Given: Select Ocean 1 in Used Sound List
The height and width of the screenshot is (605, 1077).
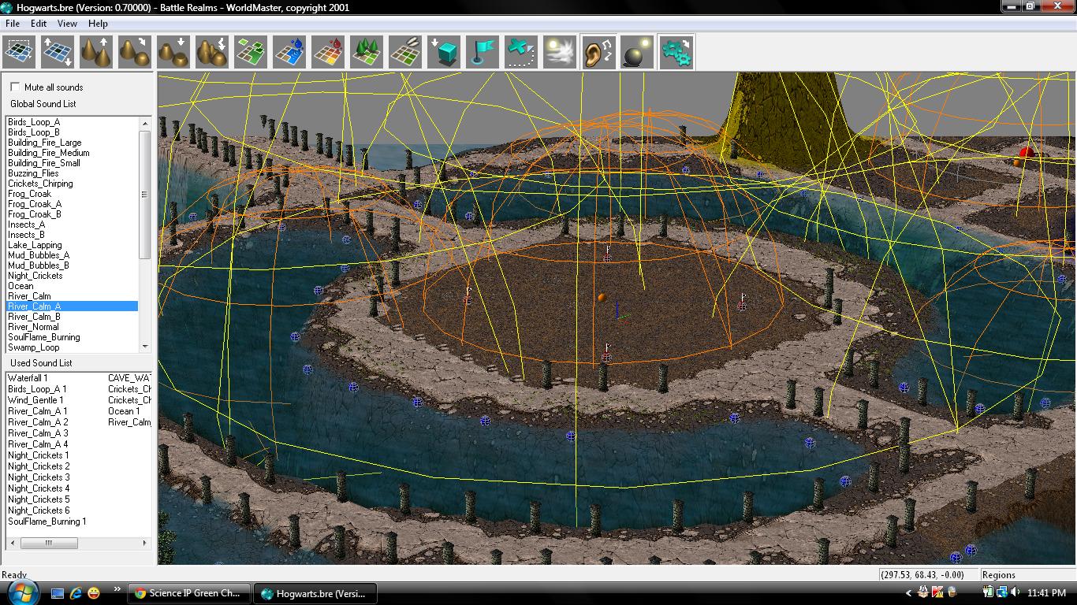Looking at the screenshot, I should click(x=124, y=411).
